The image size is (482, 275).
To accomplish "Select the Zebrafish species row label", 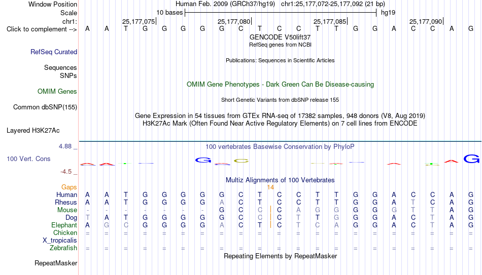I will 63,248.
